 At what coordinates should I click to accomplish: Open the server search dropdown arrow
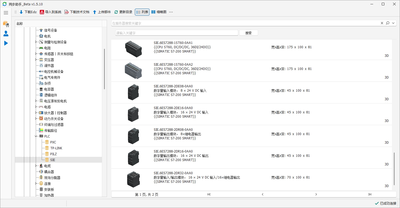394,23
